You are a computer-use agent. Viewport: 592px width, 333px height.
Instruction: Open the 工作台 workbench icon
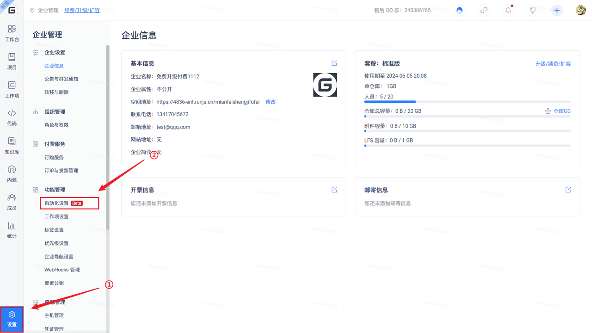coord(12,33)
